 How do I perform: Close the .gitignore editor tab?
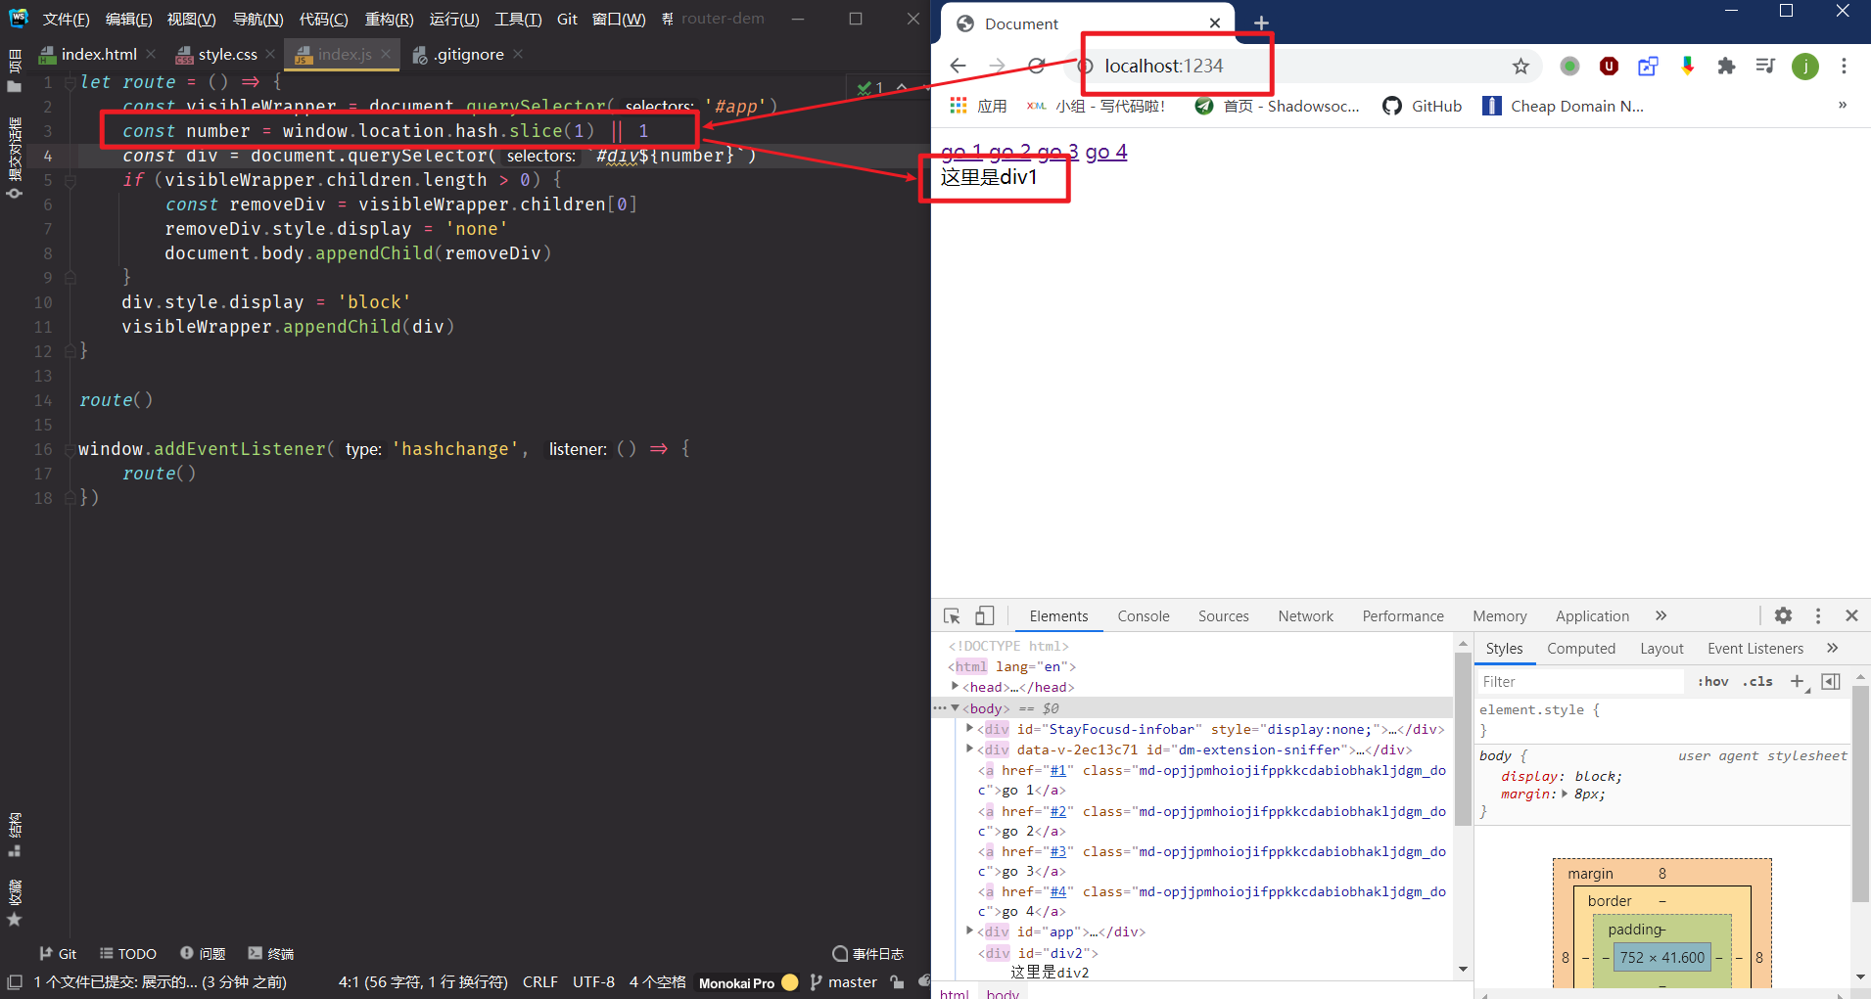pyautogui.click(x=518, y=54)
